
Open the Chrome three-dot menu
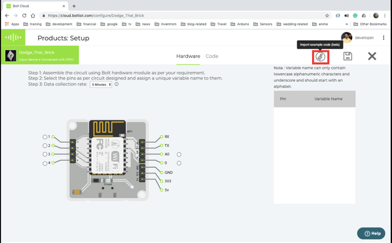(385, 15)
